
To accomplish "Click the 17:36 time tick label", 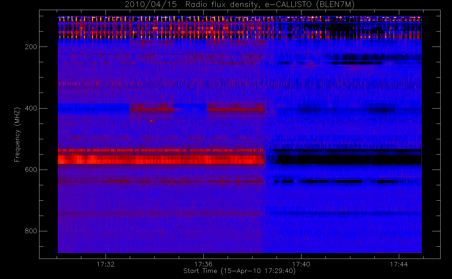I will 203,264.
